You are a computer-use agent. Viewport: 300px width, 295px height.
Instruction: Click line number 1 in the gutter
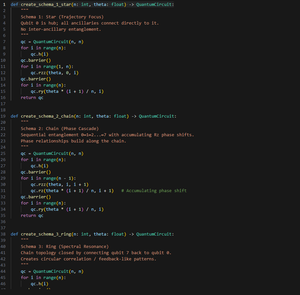(x=4, y=4)
